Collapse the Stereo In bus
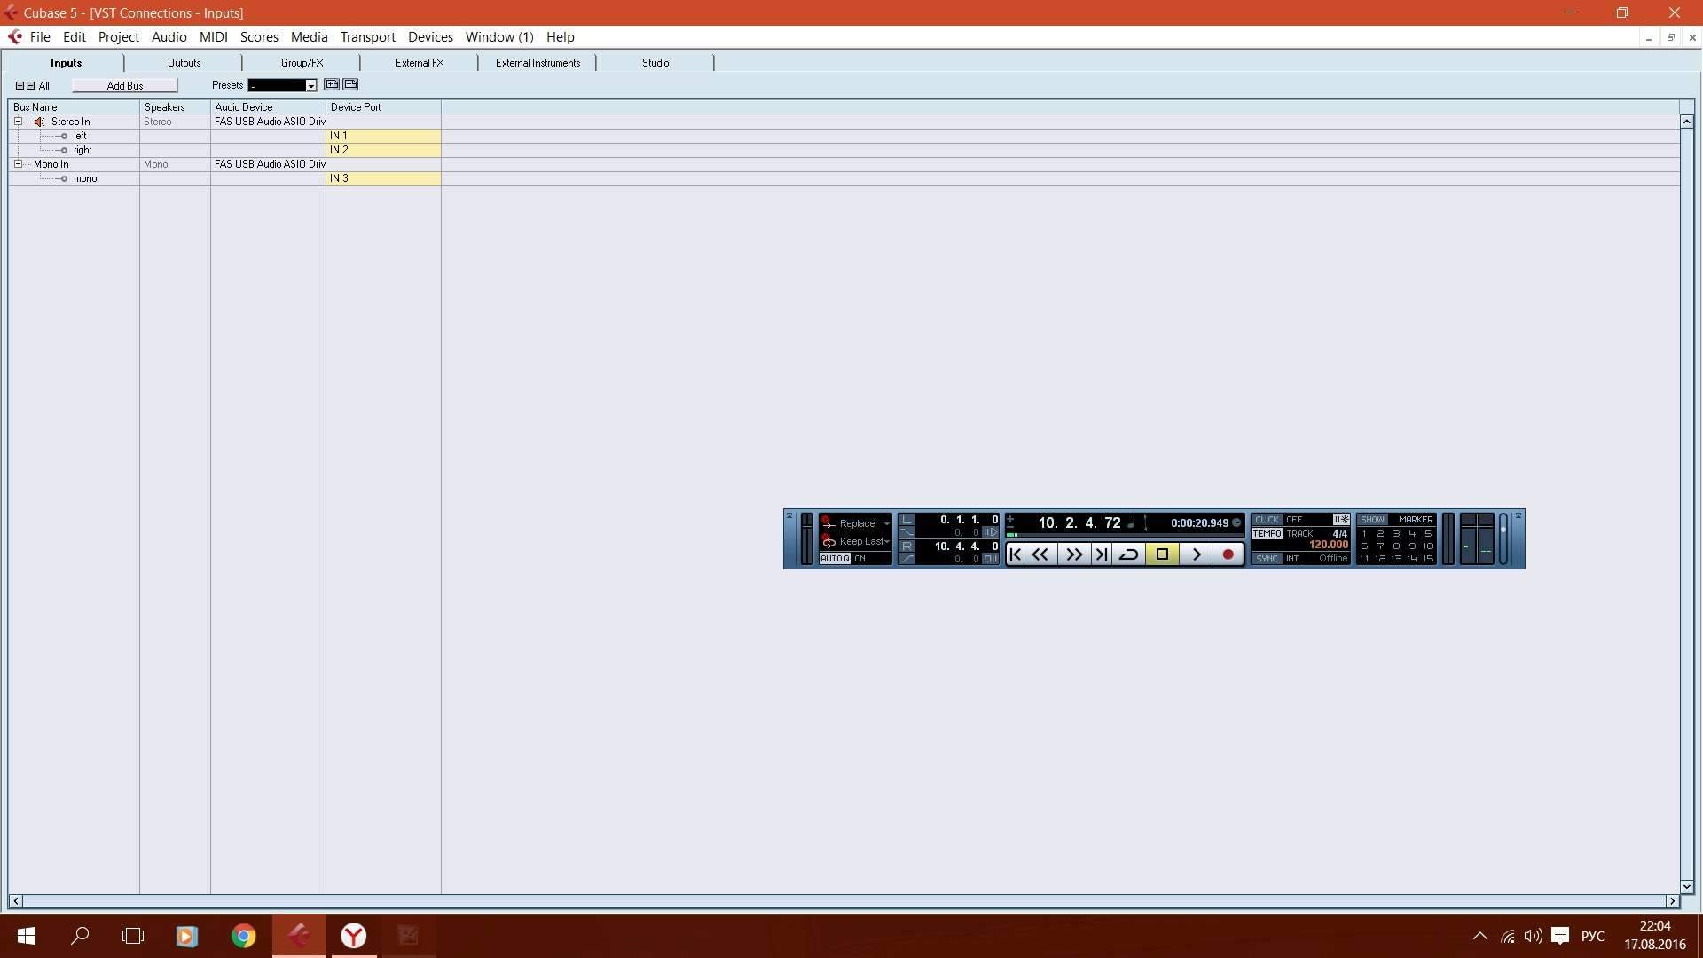 click(x=18, y=122)
